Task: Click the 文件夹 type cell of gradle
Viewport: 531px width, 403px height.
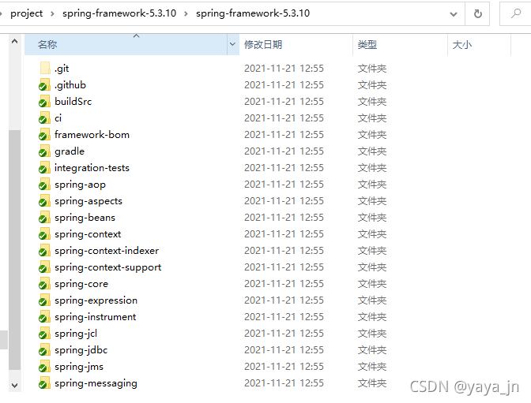Action: point(372,151)
